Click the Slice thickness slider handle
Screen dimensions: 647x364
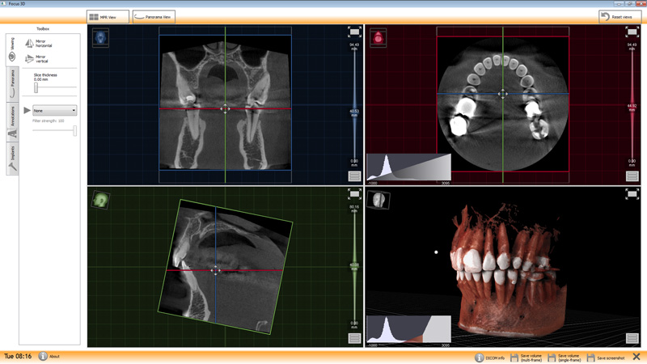coord(36,87)
